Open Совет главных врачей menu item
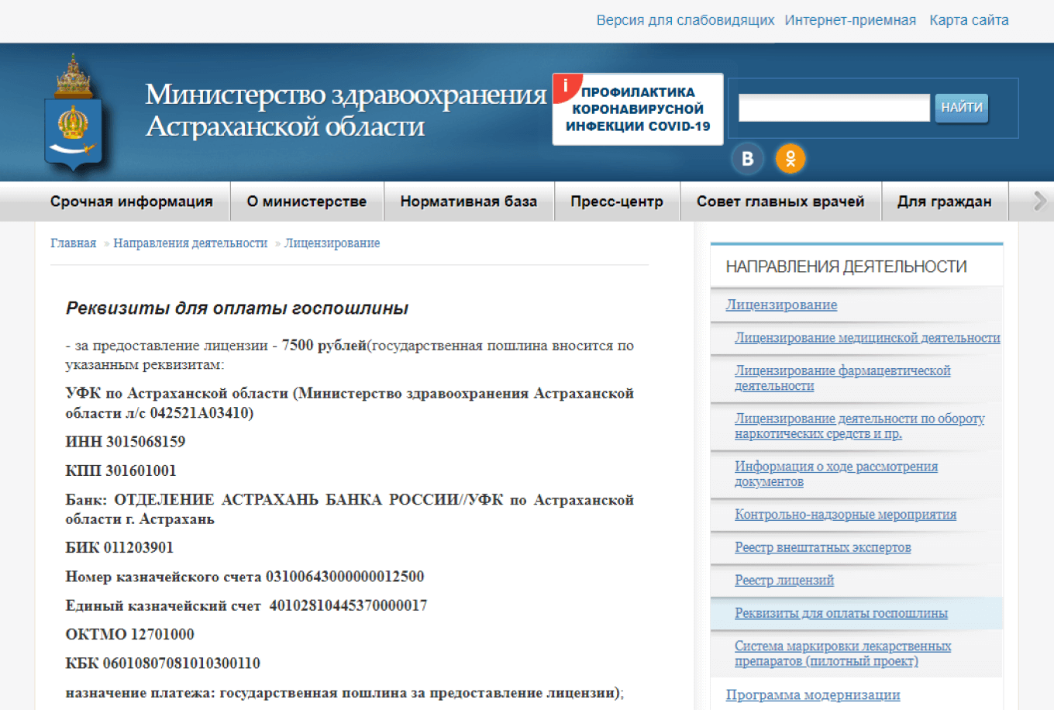Image resolution: width=1054 pixels, height=710 pixels. click(780, 202)
